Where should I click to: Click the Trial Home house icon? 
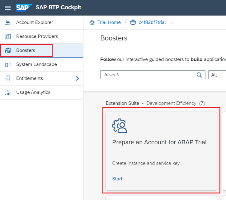pyautogui.click(x=92, y=22)
